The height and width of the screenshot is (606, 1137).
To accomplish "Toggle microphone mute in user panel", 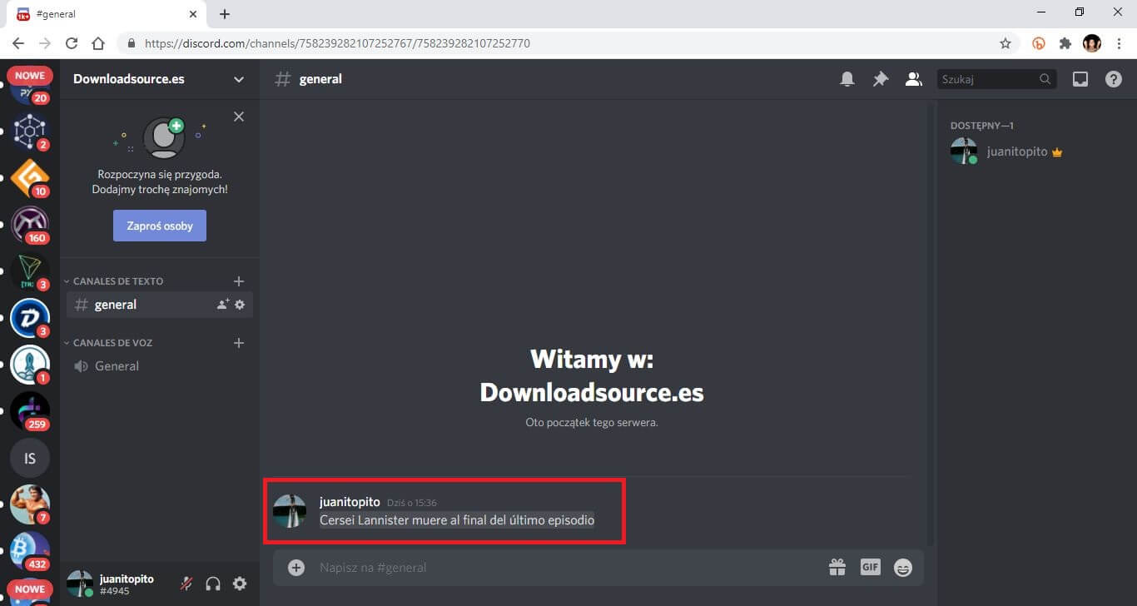I will tap(186, 584).
